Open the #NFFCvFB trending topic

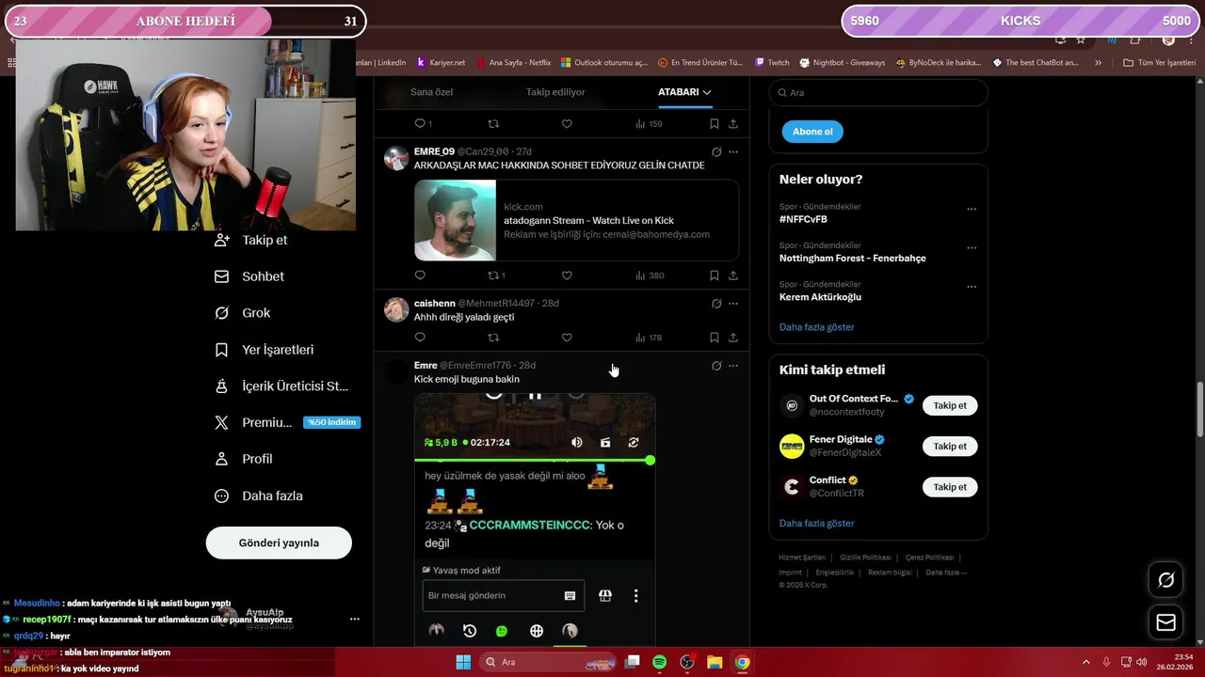pos(803,219)
